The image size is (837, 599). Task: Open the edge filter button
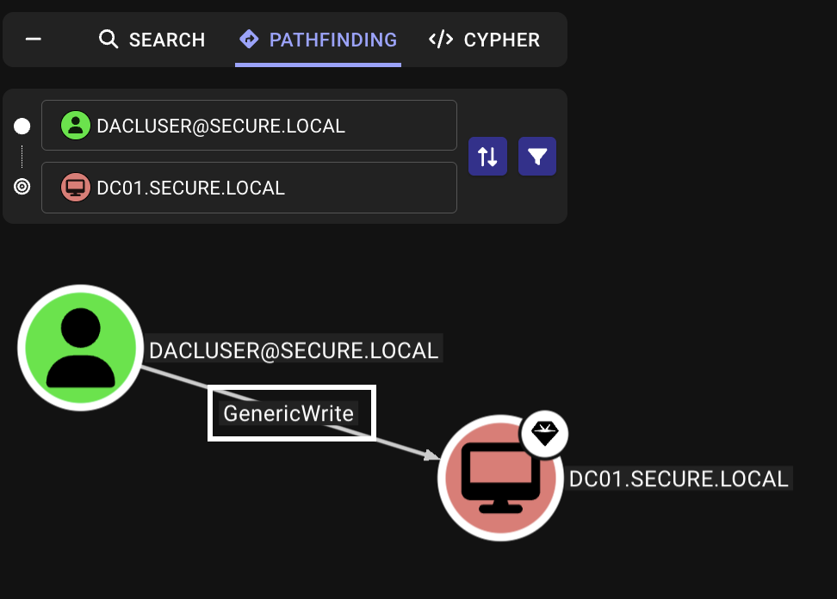(537, 157)
